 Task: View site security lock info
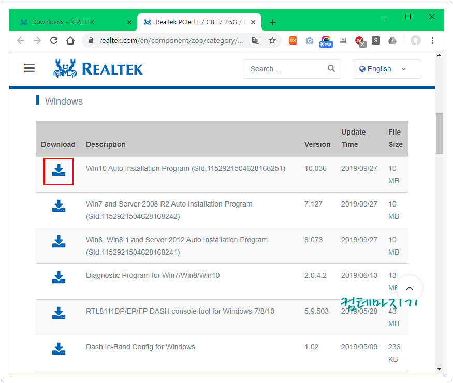coord(91,40)
